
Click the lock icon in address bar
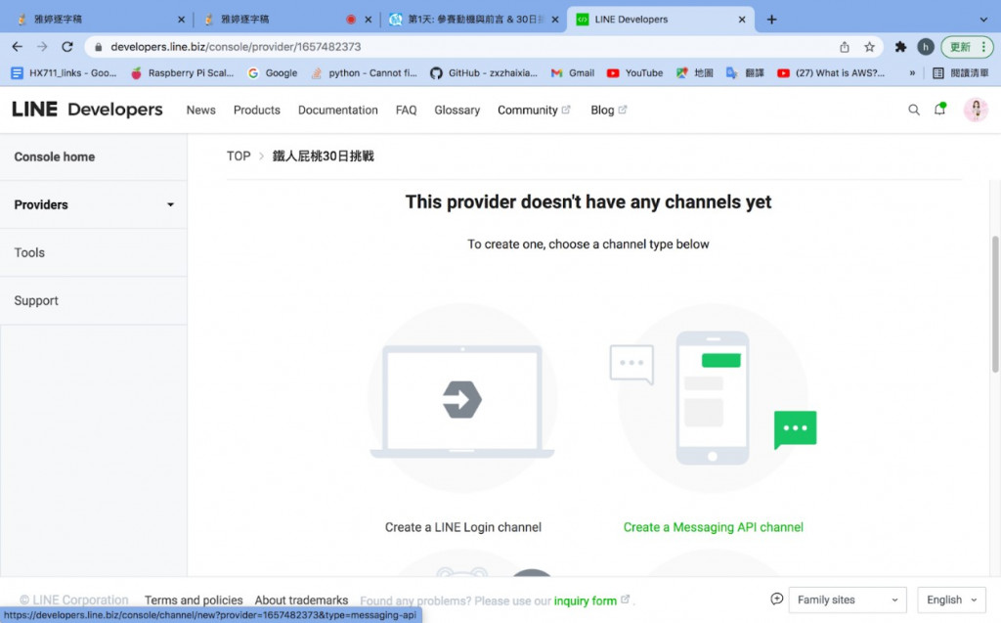tap(98, 47)
